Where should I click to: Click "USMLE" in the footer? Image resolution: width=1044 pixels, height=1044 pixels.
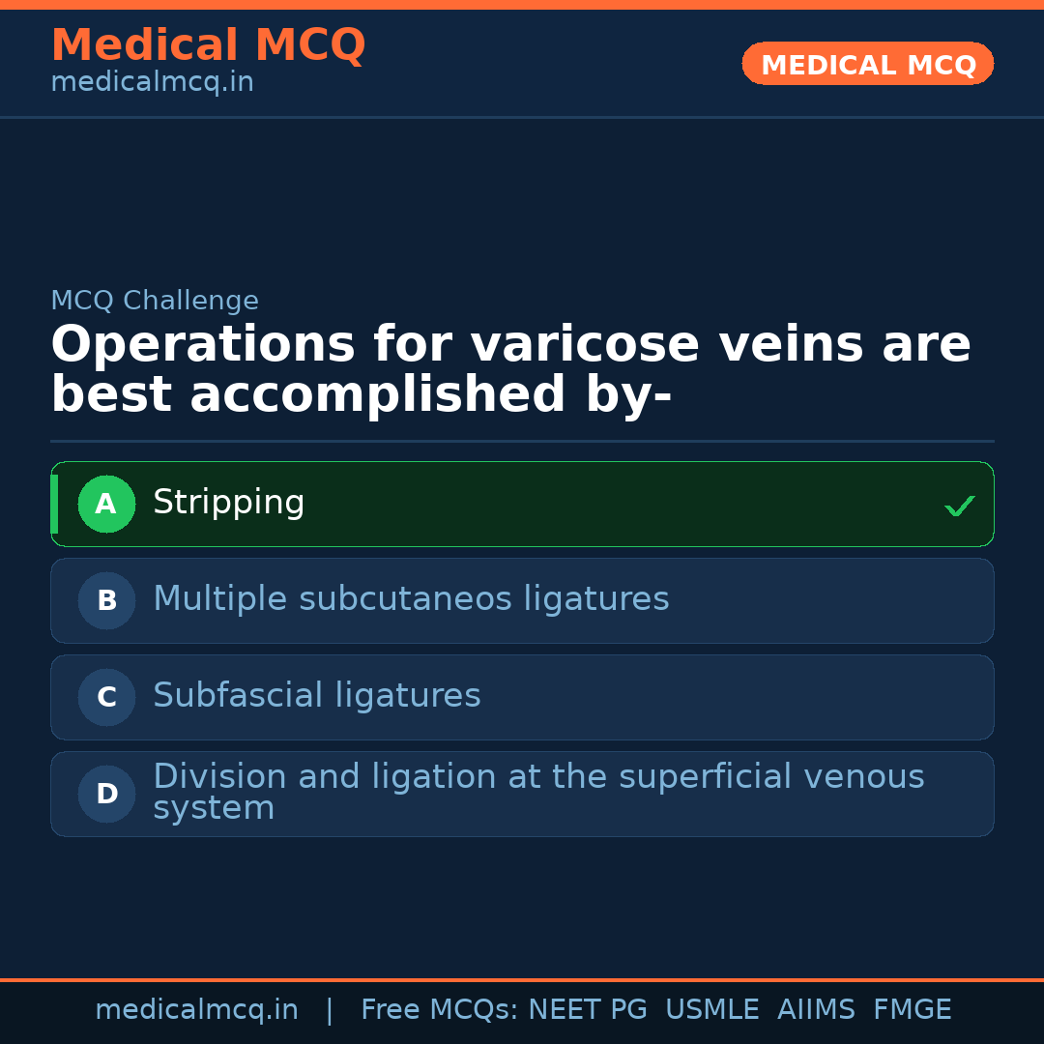711,1010
